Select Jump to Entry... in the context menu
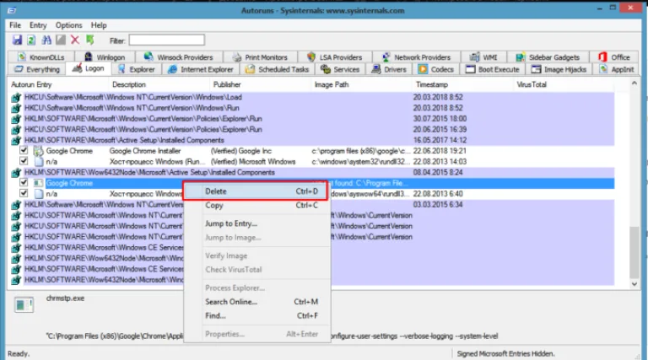The width and height of the screenshot is (648, 360). coord(256,223)
